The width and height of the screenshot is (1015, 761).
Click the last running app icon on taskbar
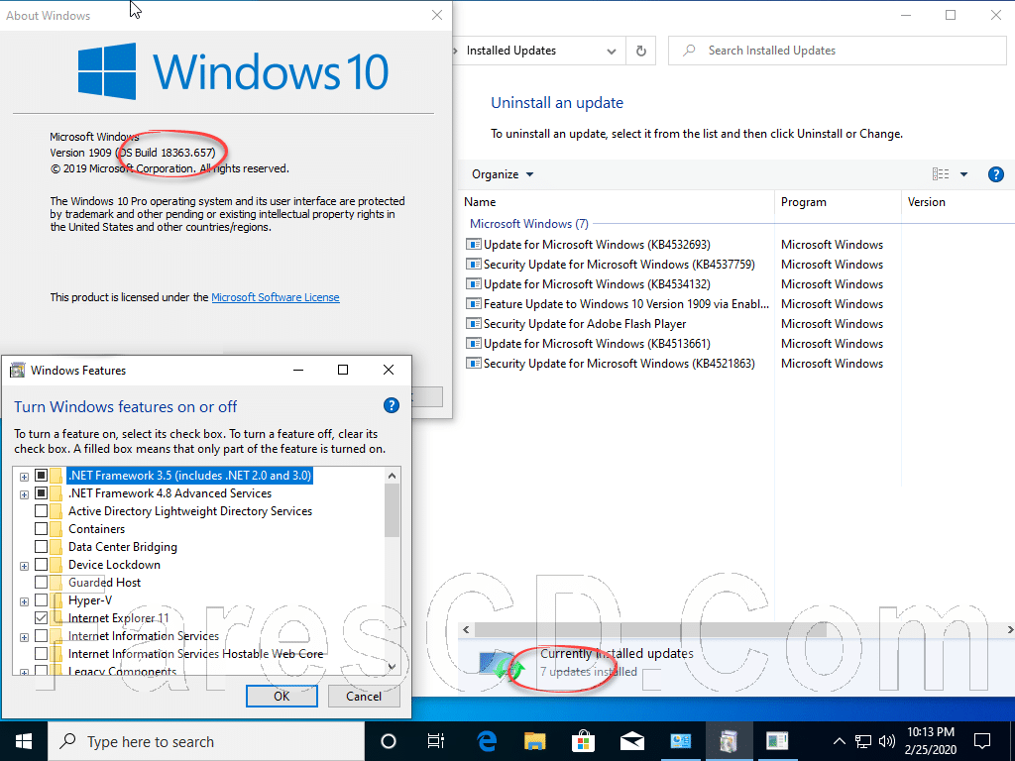point(777,741)
